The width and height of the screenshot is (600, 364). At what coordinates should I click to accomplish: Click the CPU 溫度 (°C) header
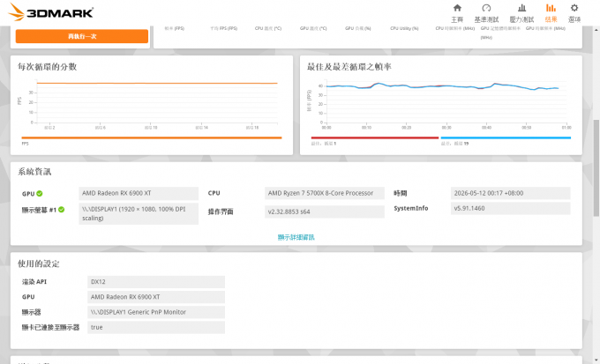(268, 29)
